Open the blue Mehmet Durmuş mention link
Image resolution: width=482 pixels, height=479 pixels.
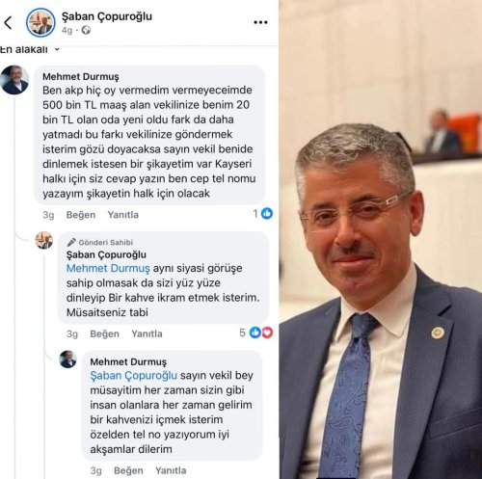coord(108,268)
